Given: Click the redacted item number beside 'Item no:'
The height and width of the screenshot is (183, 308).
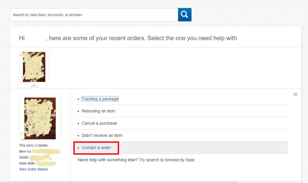Looking at the screenshot, I should click(x=46, y=151).
